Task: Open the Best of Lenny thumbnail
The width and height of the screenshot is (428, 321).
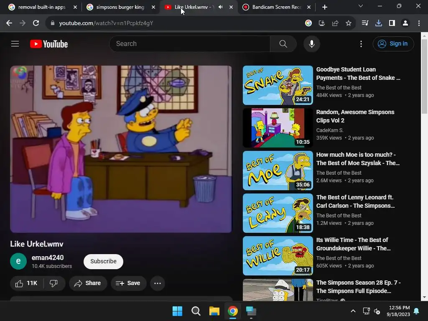Action: [278, 213]
